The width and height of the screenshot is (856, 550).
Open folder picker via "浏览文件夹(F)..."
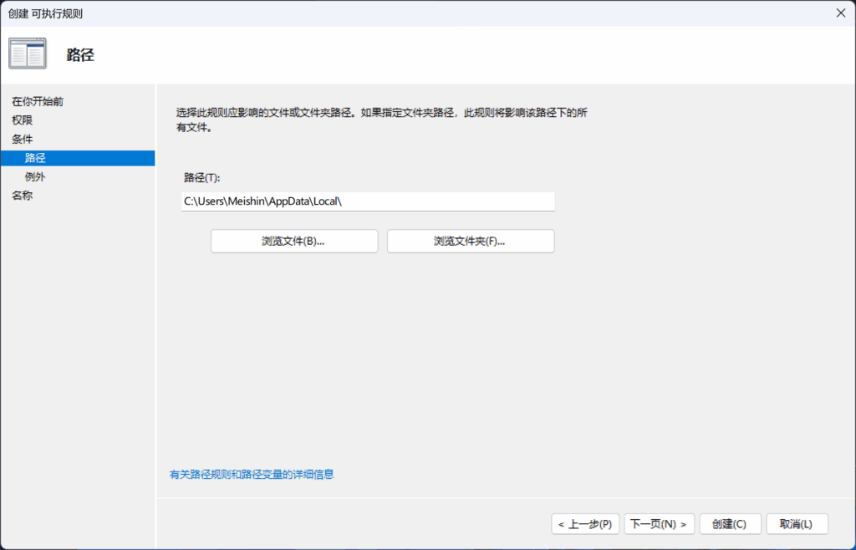coord(470,241)
